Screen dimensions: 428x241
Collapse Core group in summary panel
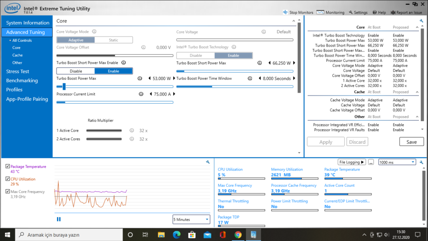(417, 27)
